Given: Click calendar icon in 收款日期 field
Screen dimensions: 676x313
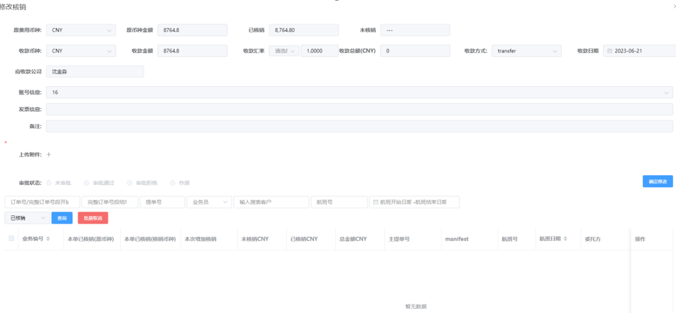Looking at the screenshot, I should click(x=610, y=51).
